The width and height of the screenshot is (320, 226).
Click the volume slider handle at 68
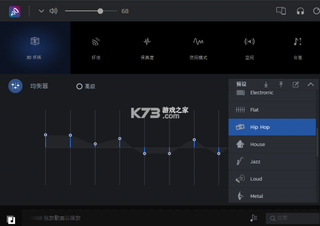(x=100, y=11)
